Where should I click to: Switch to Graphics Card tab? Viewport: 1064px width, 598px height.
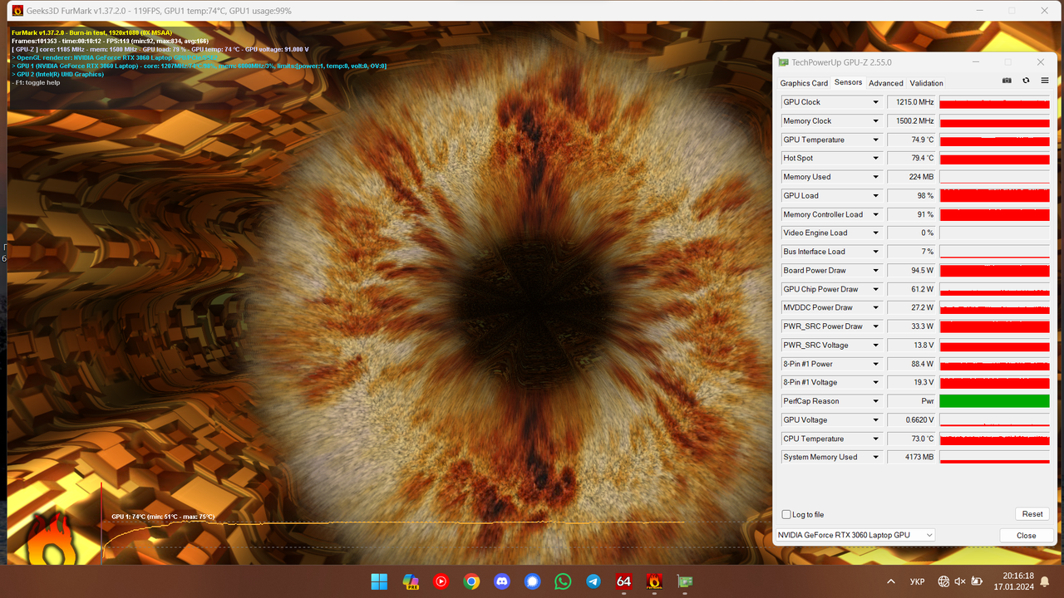(x=804, y=83)
